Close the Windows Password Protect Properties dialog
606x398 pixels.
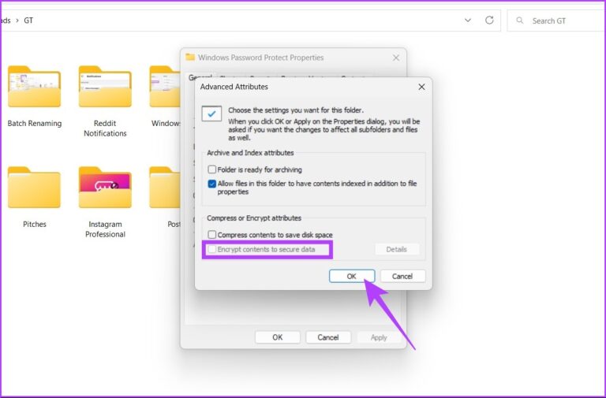click(x=396, y=58)
